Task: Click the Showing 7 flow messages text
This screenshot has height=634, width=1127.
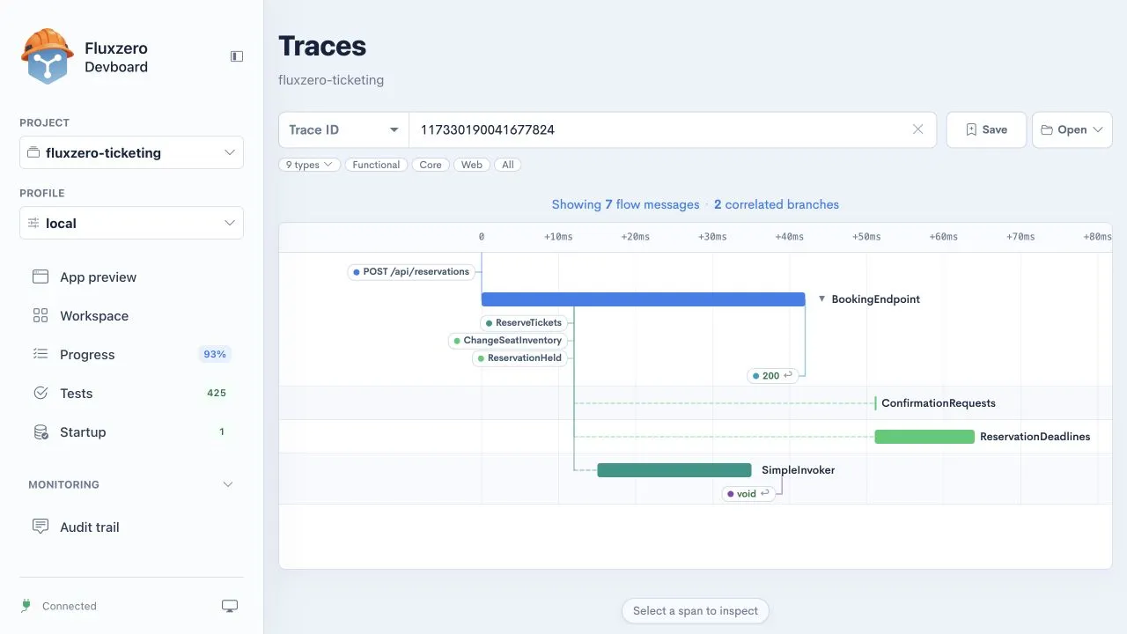Action: [x=626, y=204]
